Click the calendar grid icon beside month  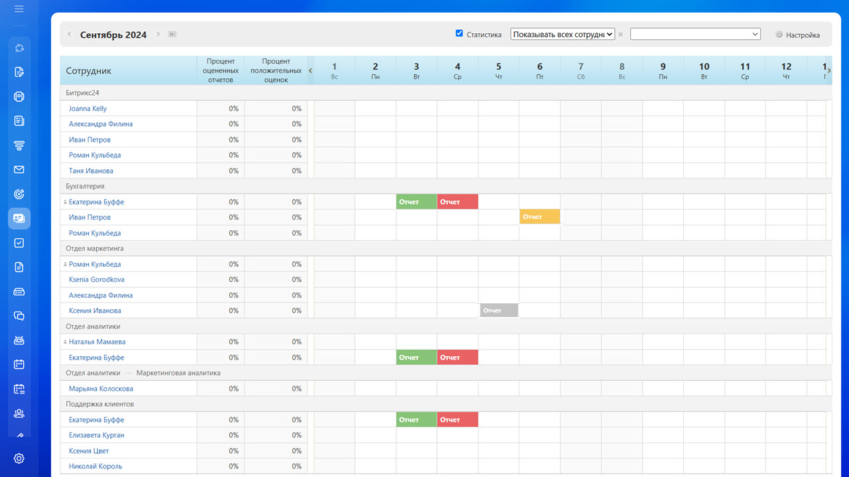[172, 34]
